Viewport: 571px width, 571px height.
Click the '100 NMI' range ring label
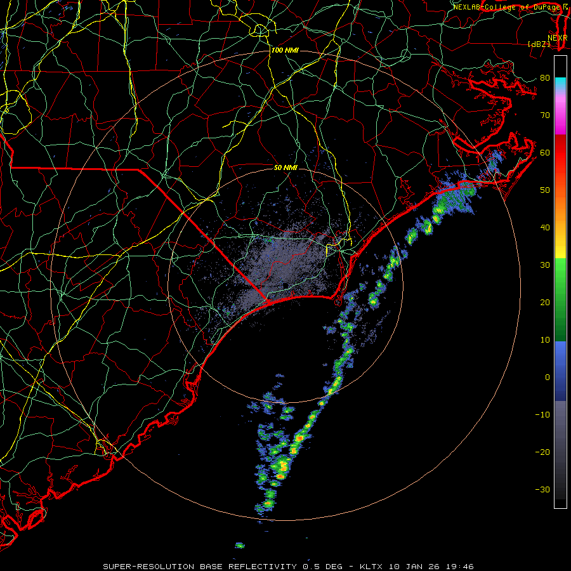[285, 50]
